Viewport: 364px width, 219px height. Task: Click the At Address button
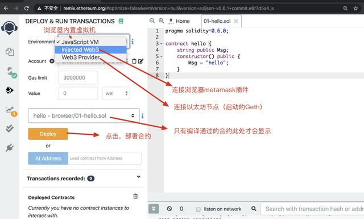pyautogui.click(x=48, y=158)
